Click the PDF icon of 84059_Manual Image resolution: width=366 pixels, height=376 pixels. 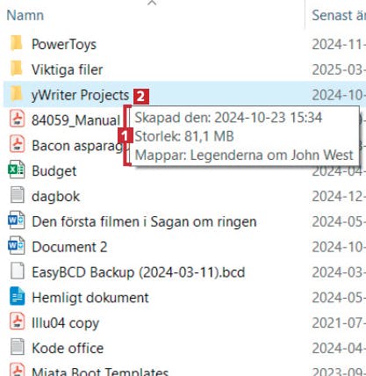click(x=17, y=119)
